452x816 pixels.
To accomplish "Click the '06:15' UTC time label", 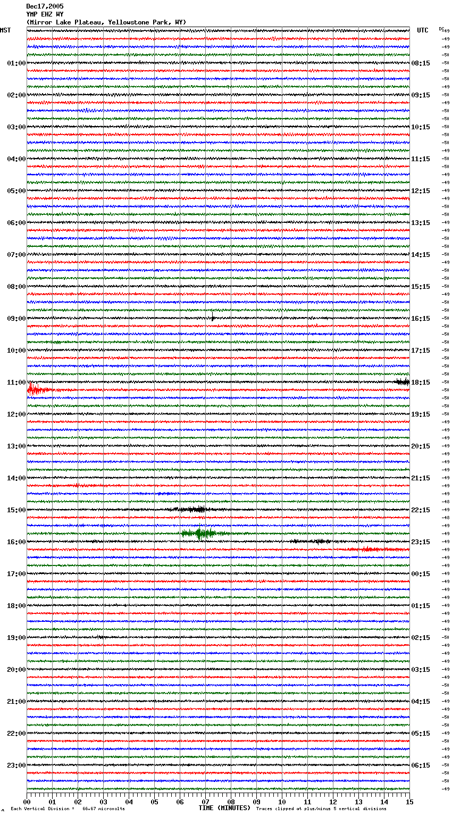I will tap(421, 765).
